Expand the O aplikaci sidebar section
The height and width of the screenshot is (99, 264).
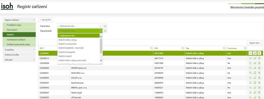(x=19, y=50)
